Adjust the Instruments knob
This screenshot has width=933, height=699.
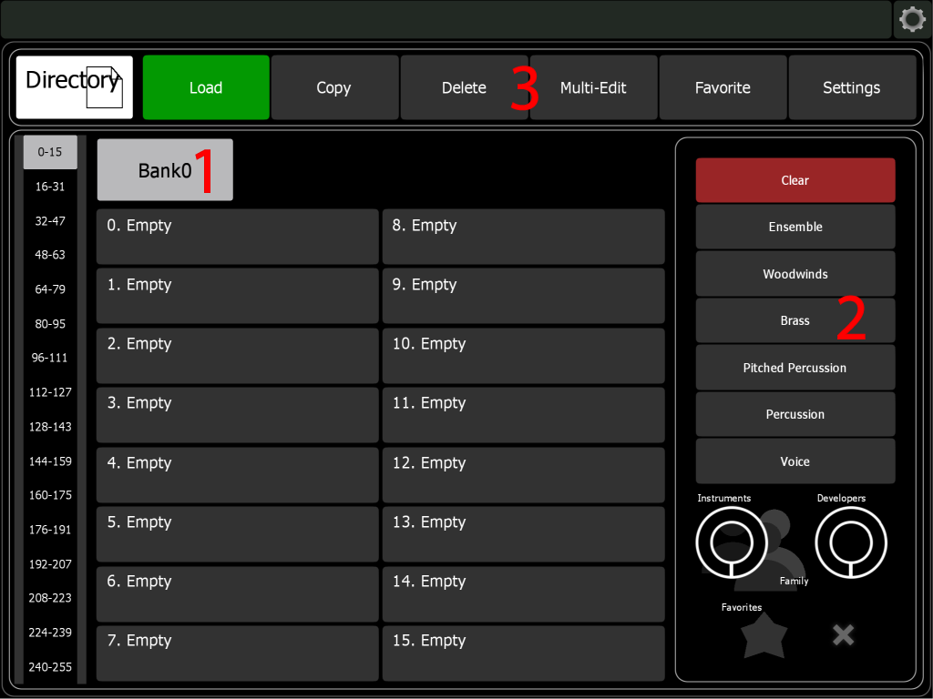coord(732,542)
